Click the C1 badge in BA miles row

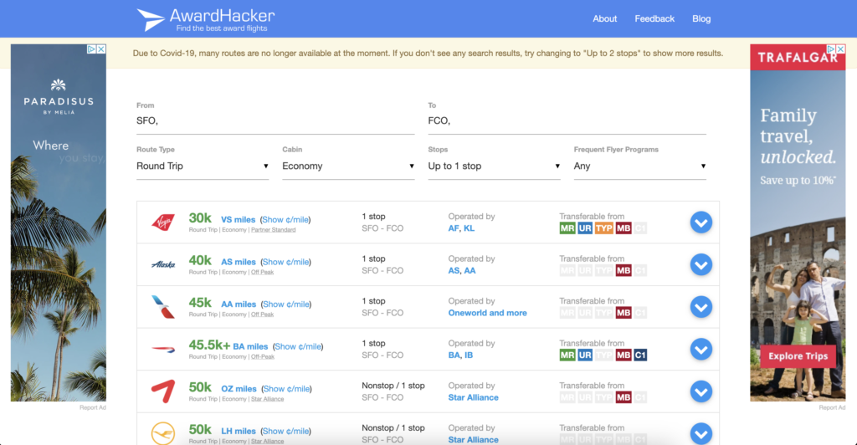(x=640, y=355)
